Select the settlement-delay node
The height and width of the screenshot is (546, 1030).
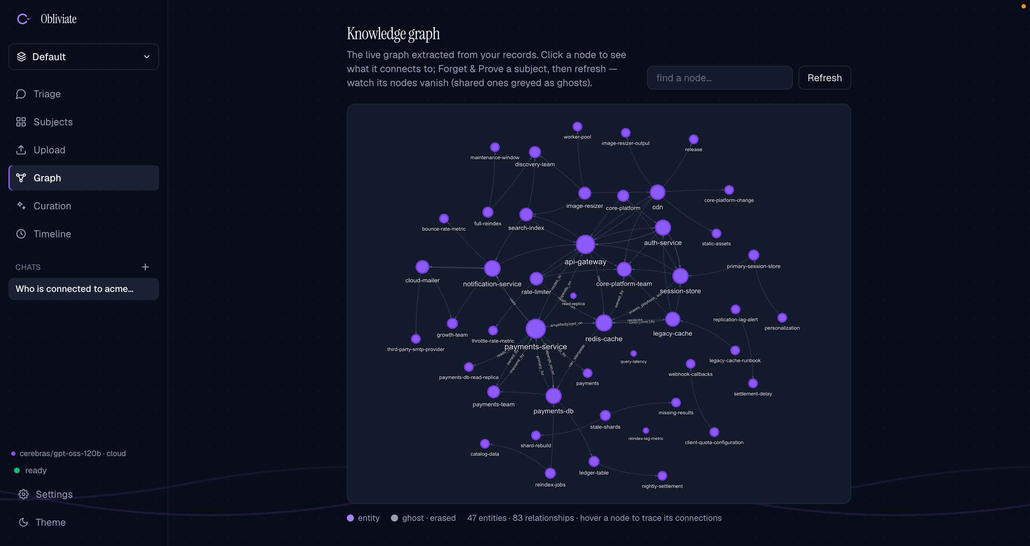coord(753,384)
